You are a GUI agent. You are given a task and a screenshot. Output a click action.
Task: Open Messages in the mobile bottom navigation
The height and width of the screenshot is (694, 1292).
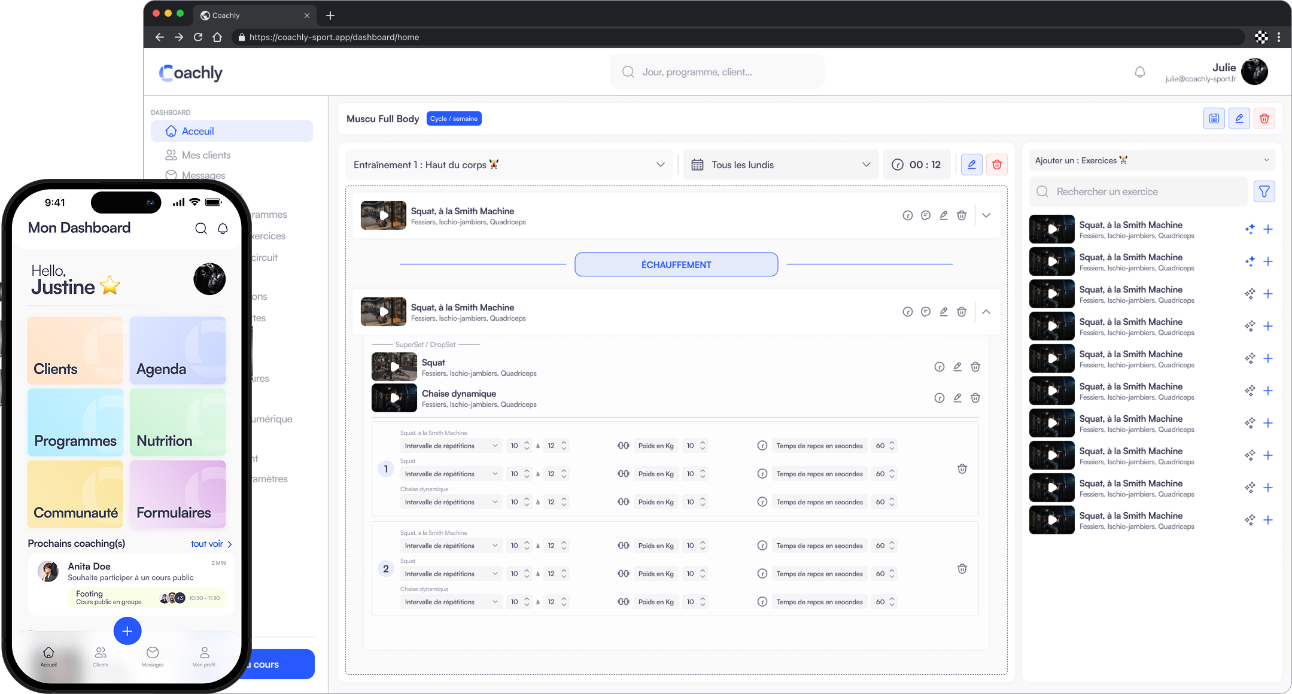pyautogui.click(x=153, y=656)
